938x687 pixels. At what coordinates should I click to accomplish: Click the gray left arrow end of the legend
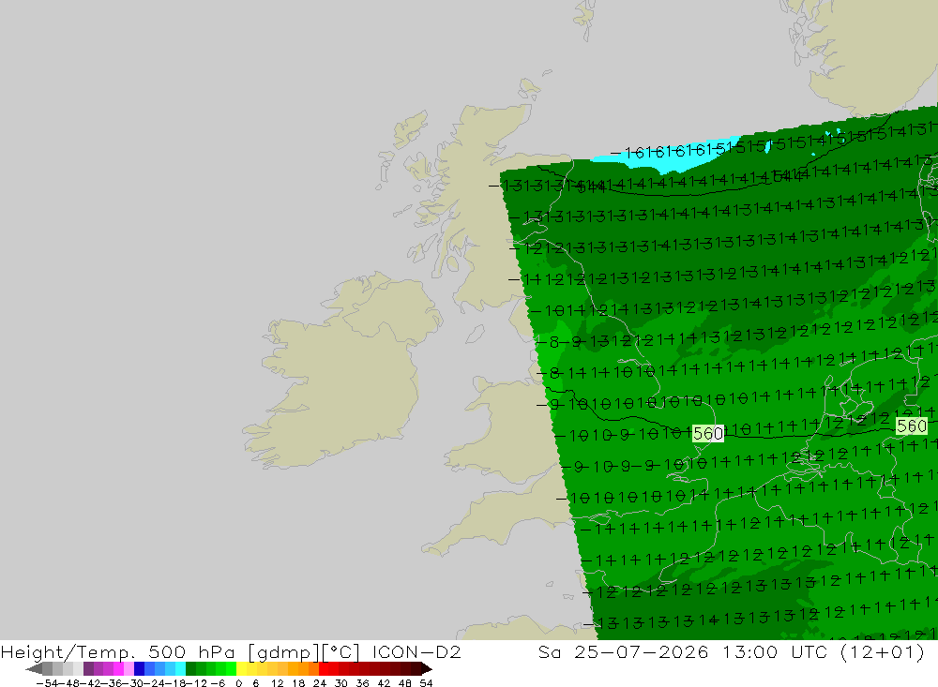pyautogui.click(x=34, y=669)
